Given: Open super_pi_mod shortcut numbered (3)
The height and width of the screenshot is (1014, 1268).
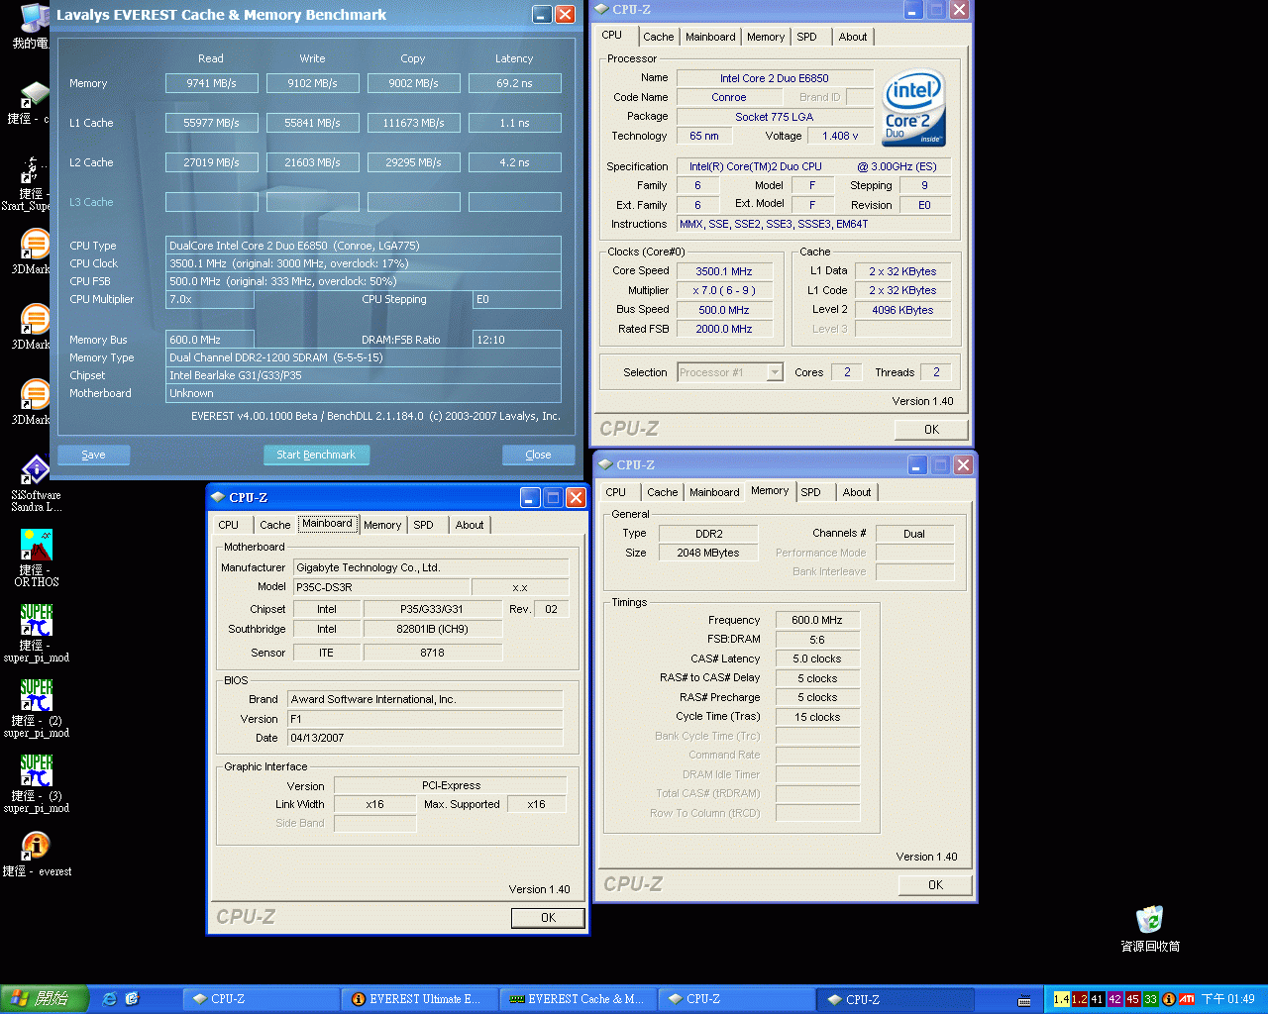Looking at the screenshot, I should tap(37, 783).
